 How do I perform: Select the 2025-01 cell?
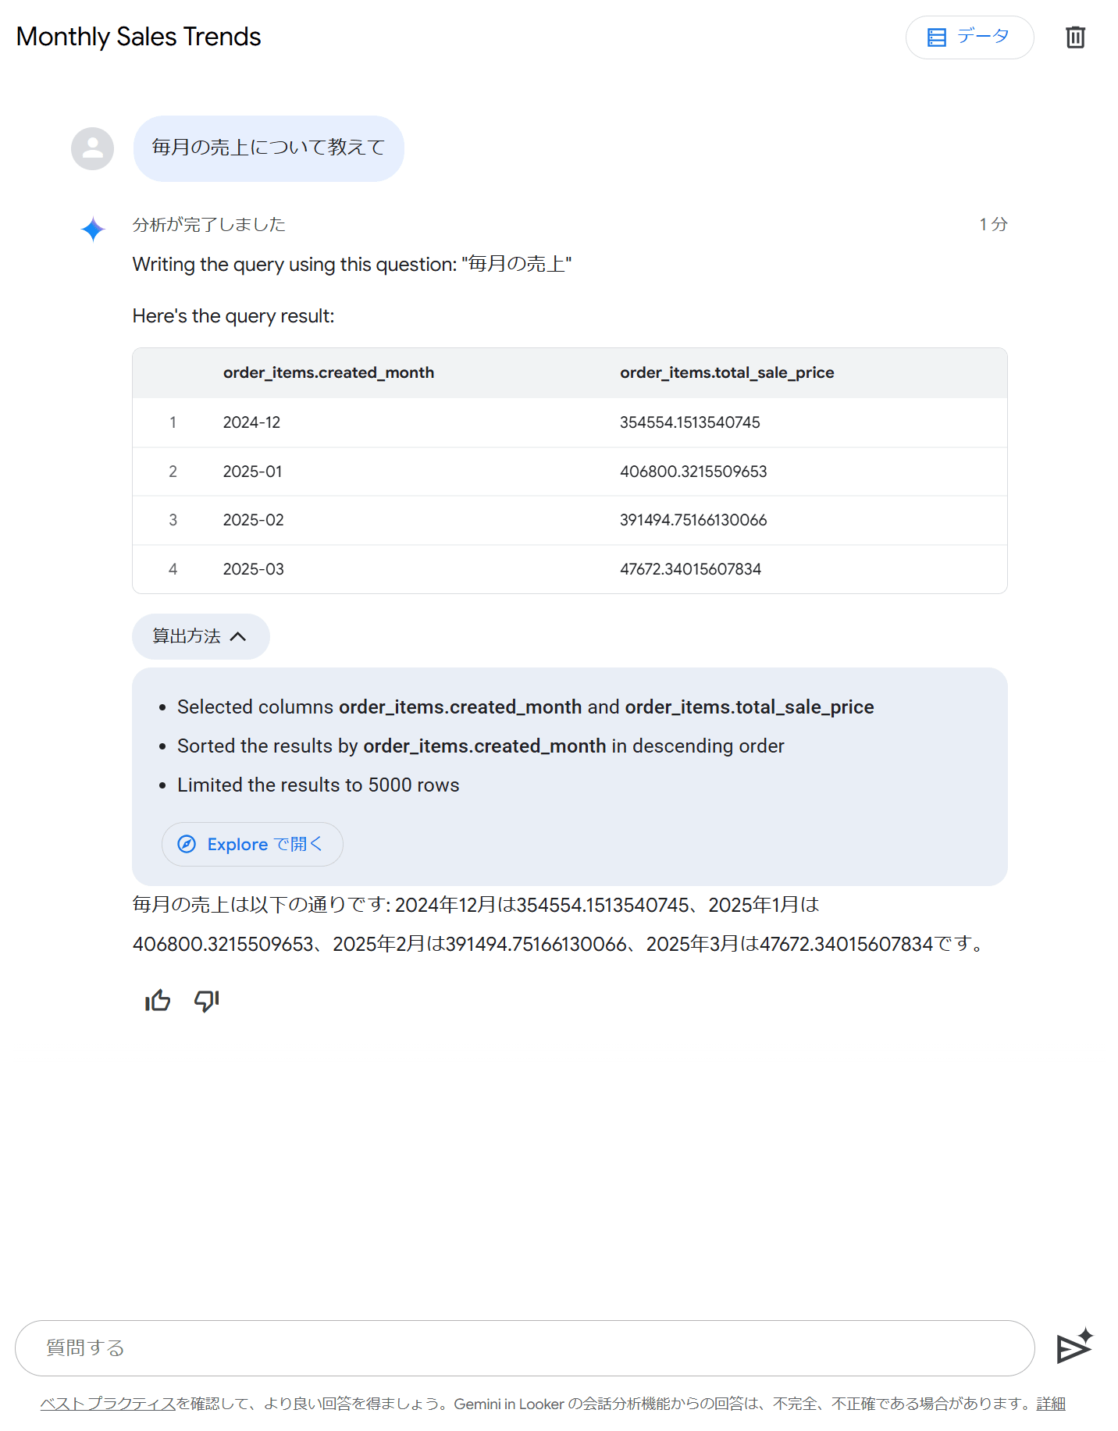pos(252,472)
